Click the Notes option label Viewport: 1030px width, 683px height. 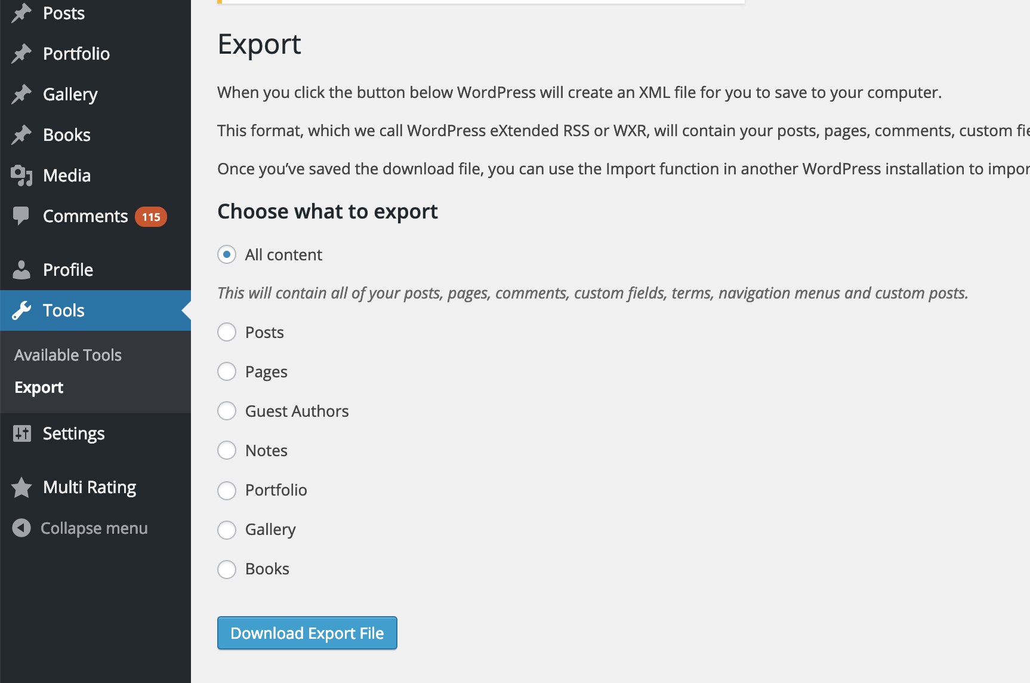266,451
